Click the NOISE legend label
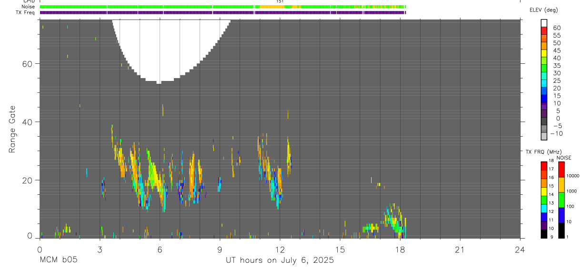 [x=564, y=158]
